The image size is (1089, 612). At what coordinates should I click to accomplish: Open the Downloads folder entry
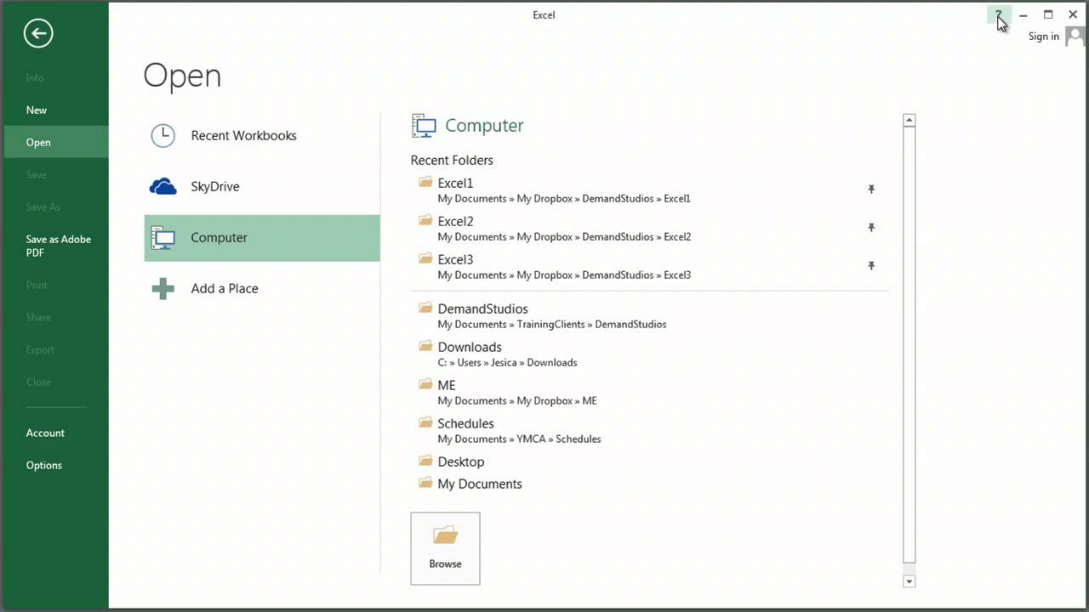(649, 354)
